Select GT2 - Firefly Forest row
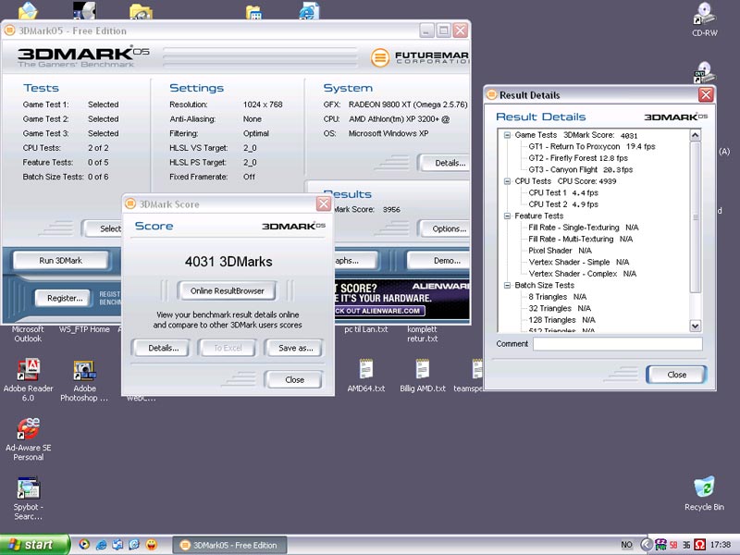The image size is (740, 555). point(578,158)
